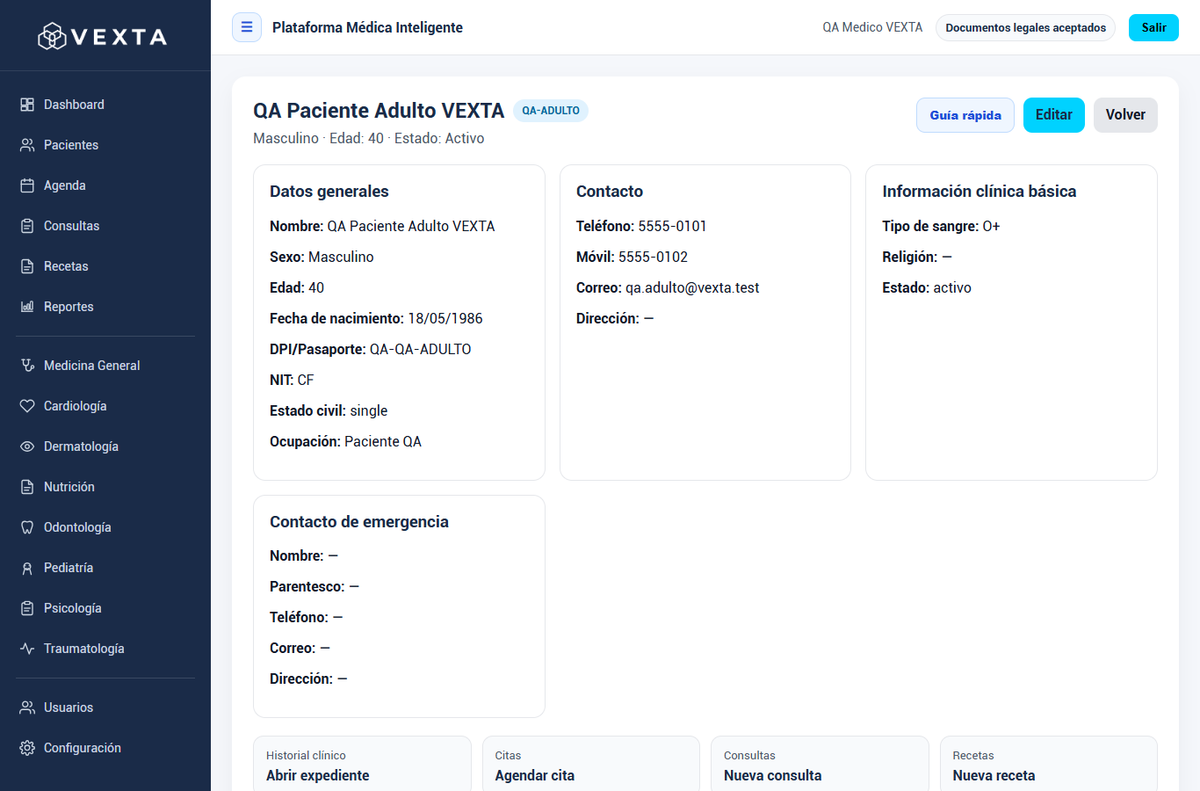Click the Dashboard grid icon
Image resolution: width=1200 pixels, height=791 pixels.
point(27,105)
